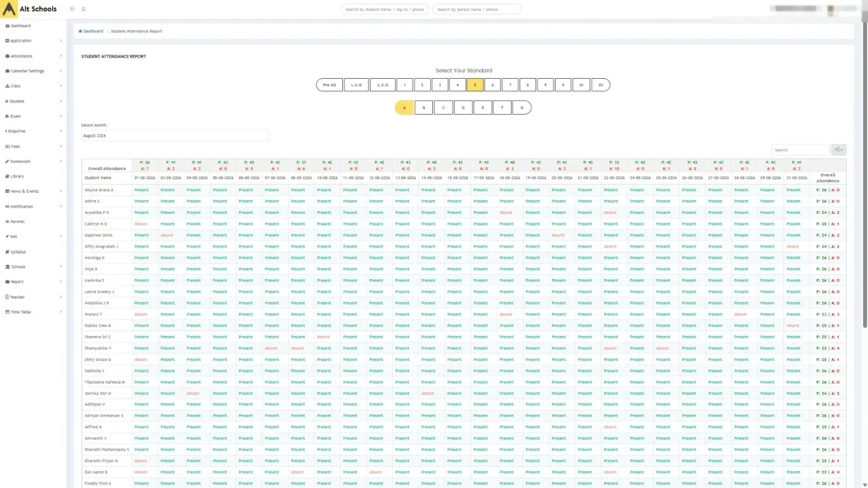The image size is (868, 488).
Task: Choose section G
Action: tap(522, 108)
